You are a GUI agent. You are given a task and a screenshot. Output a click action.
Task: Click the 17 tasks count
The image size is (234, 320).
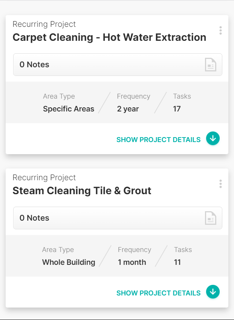pos(177,109)
